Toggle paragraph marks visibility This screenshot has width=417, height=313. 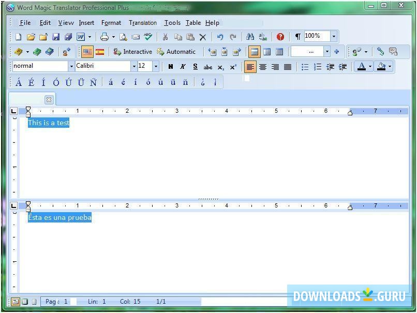point(296,36)
